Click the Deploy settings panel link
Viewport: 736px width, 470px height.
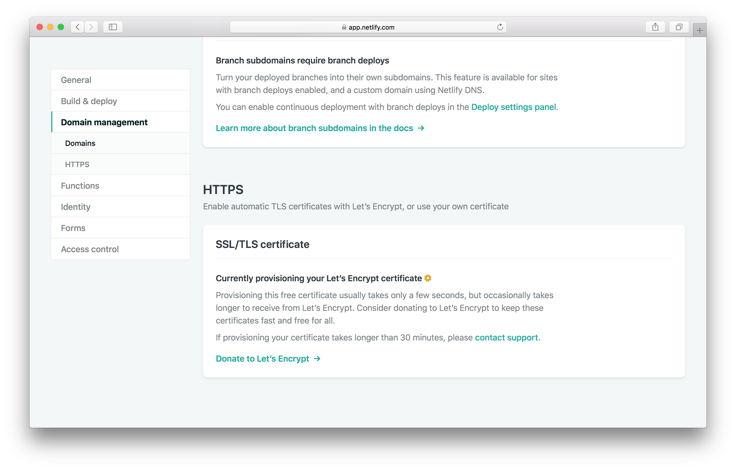513,107
